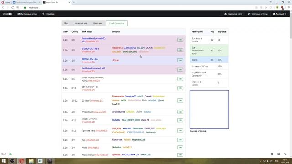The image size is (292, 164).
Task: Click Gaias Retaliation ORPG game name
Action: click(x=93, y=79)
